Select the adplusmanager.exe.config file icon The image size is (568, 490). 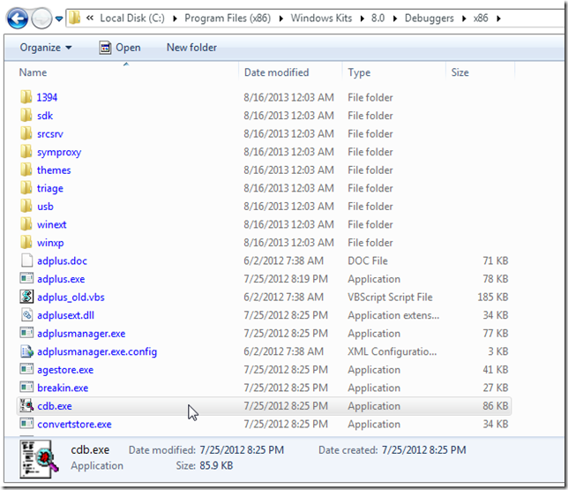click(x=26, y=351)
